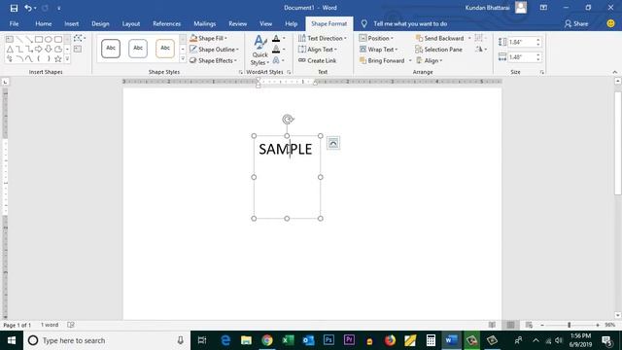Open the WordArt Styles dialog launcher

tap(289, 72)
